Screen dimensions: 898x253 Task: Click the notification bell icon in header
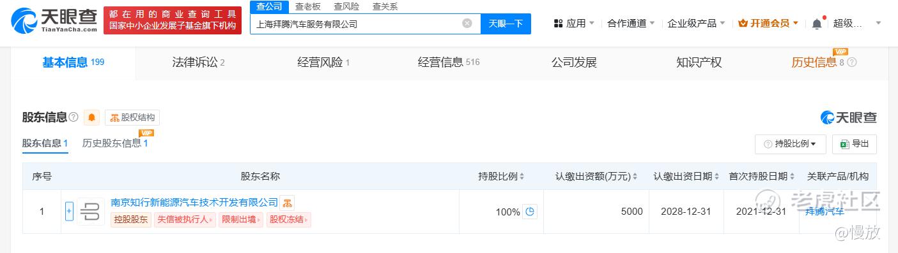point(817,24)
